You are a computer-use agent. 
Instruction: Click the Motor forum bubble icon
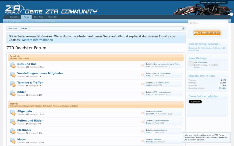[x=13, y=141]
